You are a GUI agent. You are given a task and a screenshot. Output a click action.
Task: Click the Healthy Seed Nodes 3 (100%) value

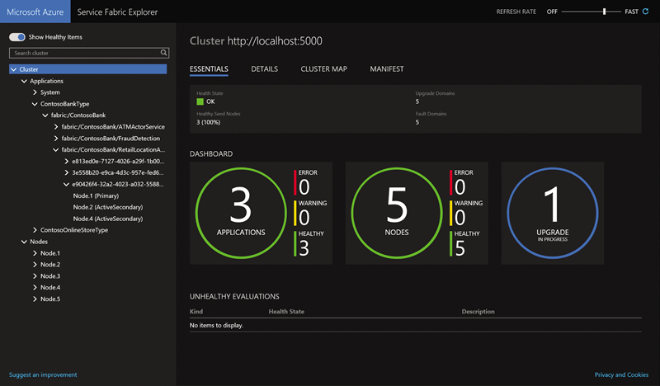click(209, 122)
